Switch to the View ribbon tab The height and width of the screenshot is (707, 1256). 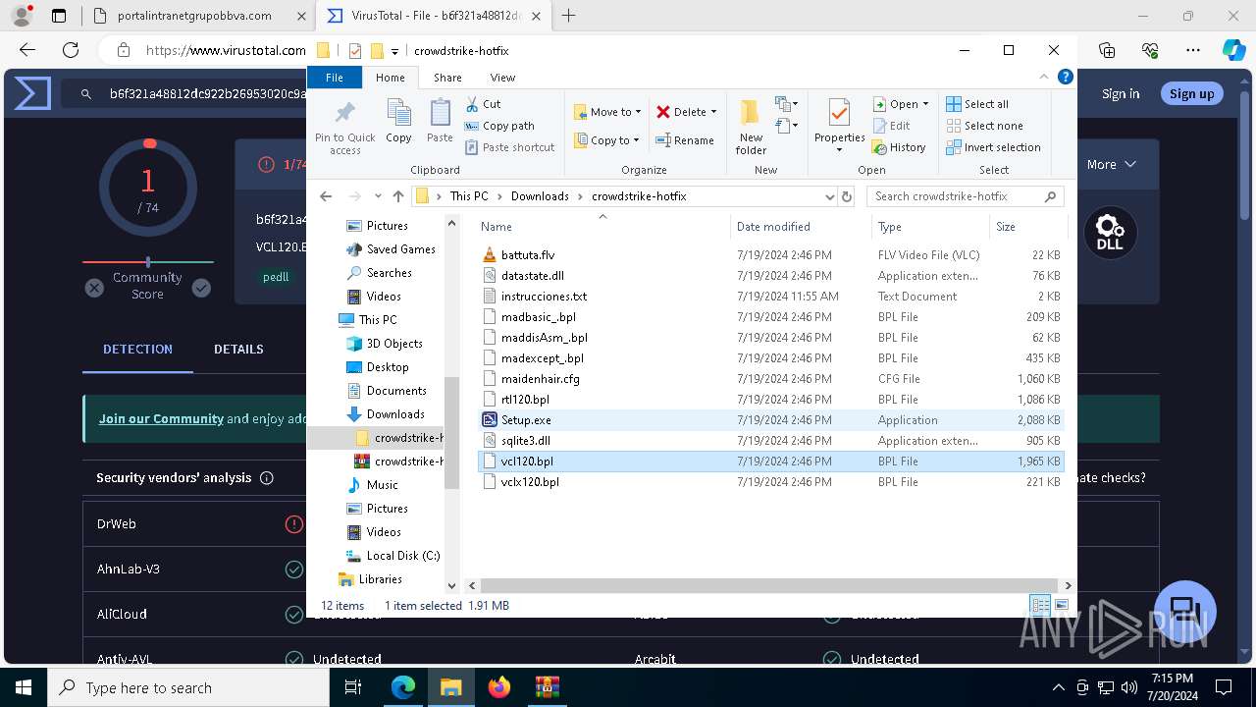pyautogui.click(x=502, y=78)
